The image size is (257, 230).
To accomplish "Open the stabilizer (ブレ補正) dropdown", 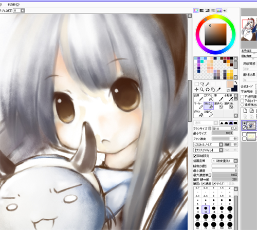I will pos(23,11).
